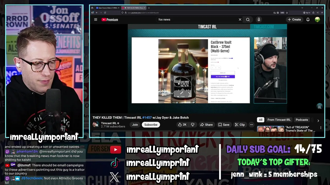Viewport: 330px width, 185px height.
Task: Select the 'Podcasts' filter chip
Action: [302, 120]
